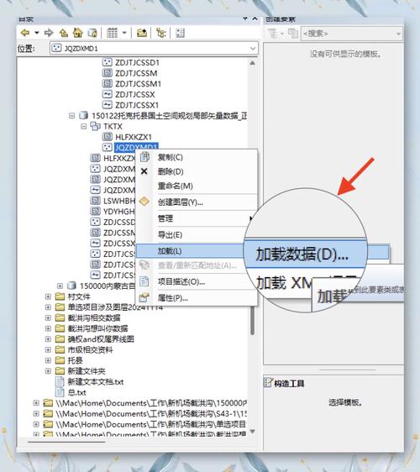Go to the Home folder icon
420x472 pixels.
pos(78,33)
